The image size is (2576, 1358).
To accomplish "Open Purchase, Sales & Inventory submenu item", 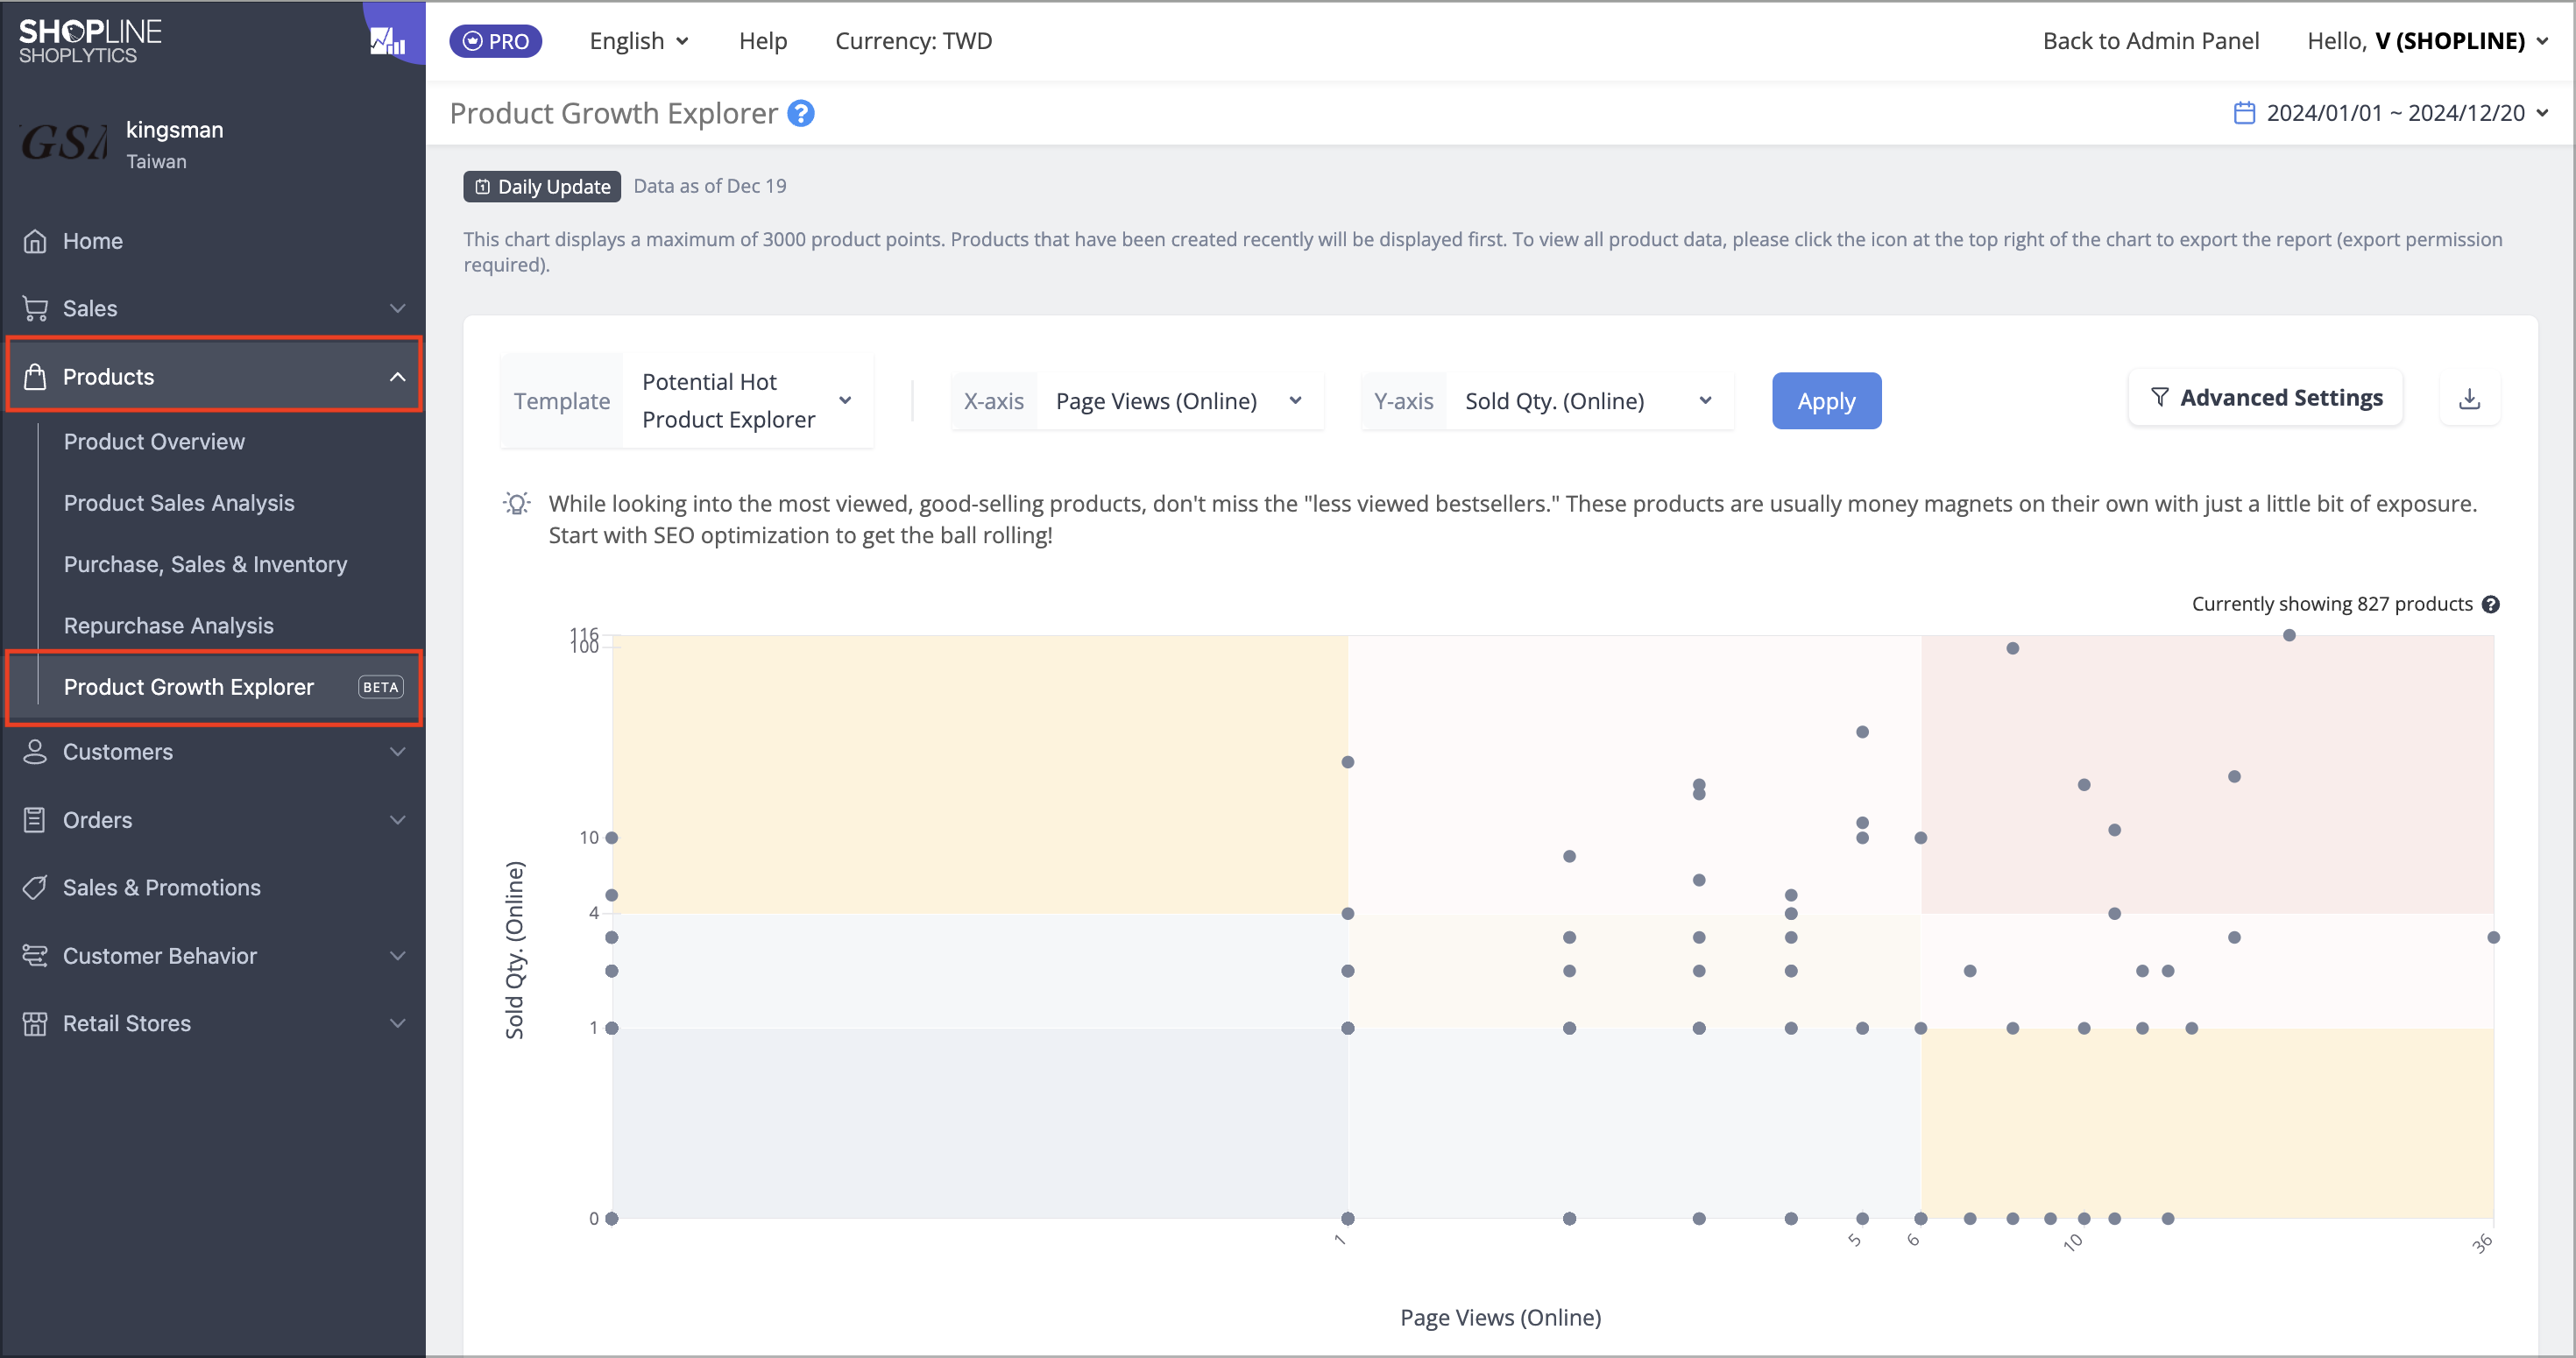I will [x=205, y=564].
